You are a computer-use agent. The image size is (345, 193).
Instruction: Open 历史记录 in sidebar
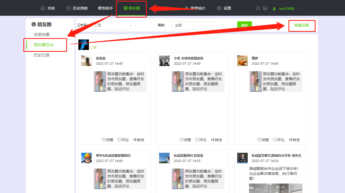[x=42, y=55]
